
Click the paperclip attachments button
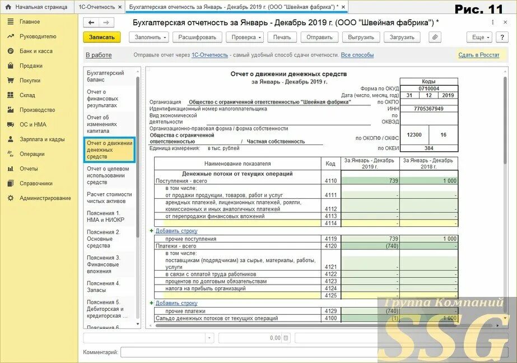[x=435, y=38]
